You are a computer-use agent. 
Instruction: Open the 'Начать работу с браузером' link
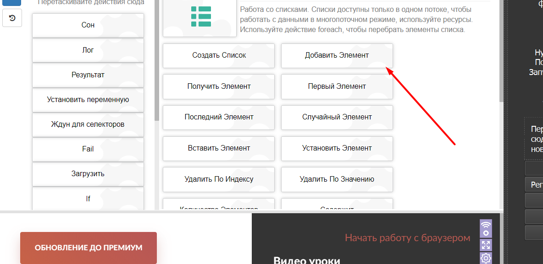coord(407,238)
